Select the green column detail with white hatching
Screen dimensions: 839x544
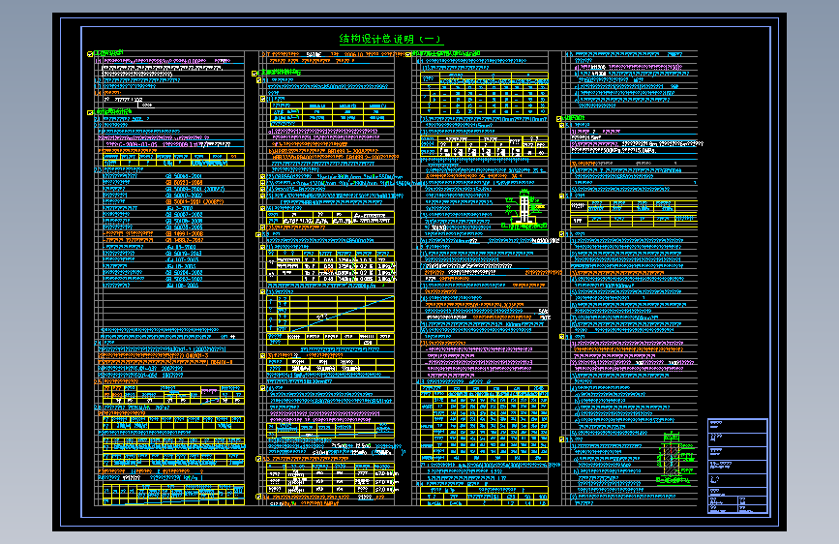[x=524, y=209]
